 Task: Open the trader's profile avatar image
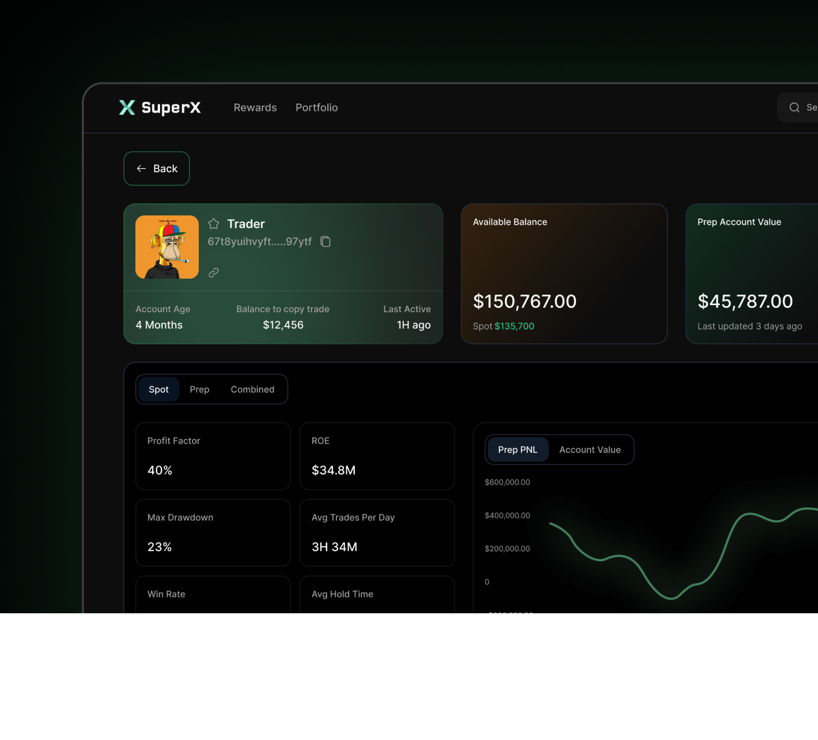pyautogui.click(x=166, y=247)
